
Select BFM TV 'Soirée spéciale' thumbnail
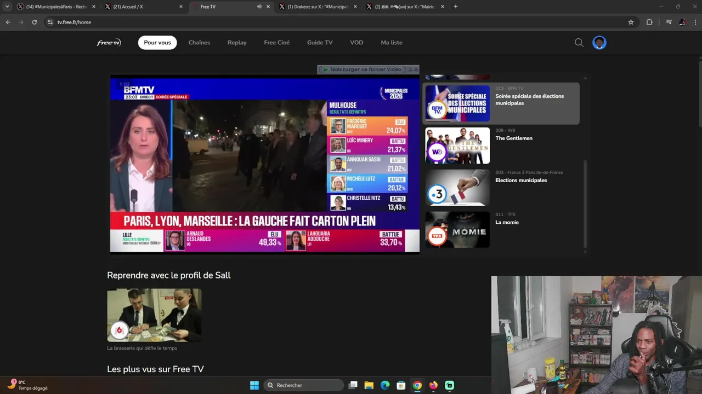457,103
